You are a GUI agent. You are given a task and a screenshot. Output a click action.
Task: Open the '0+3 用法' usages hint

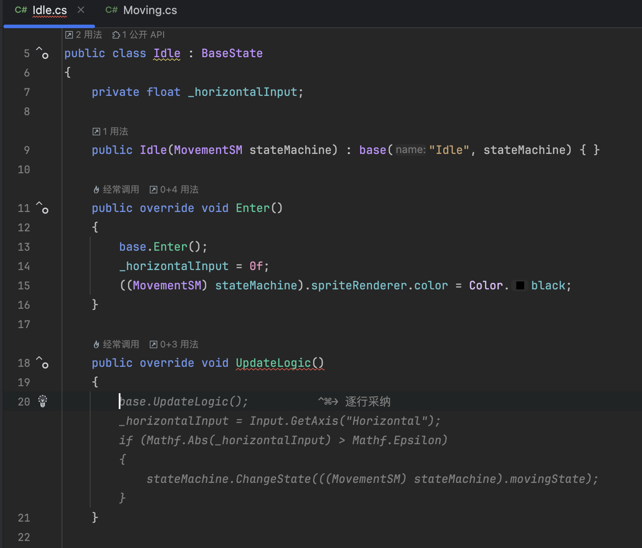pyautogui.click(x=174, y=344)
